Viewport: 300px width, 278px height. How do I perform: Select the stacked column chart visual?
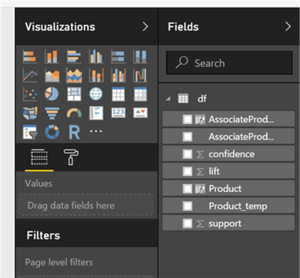[52, 56]
